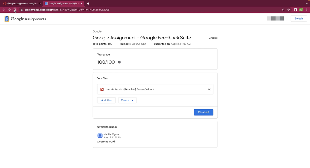Remove the Parts of a Plant file
310x168 pixels.
pos(209,89)
